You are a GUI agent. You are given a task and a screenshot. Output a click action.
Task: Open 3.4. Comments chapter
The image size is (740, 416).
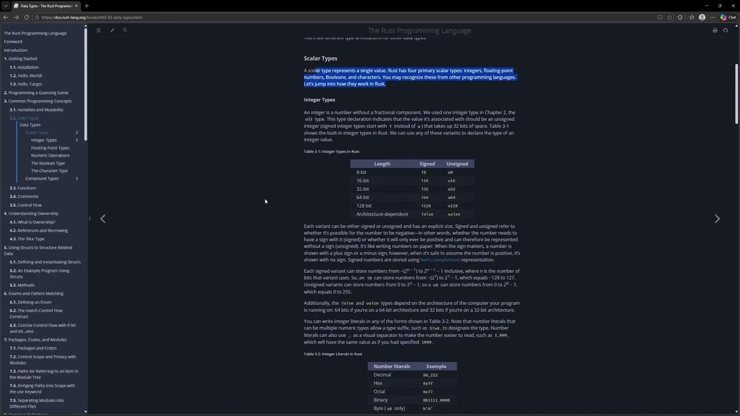pyautogui.click(x=24, y=196)
